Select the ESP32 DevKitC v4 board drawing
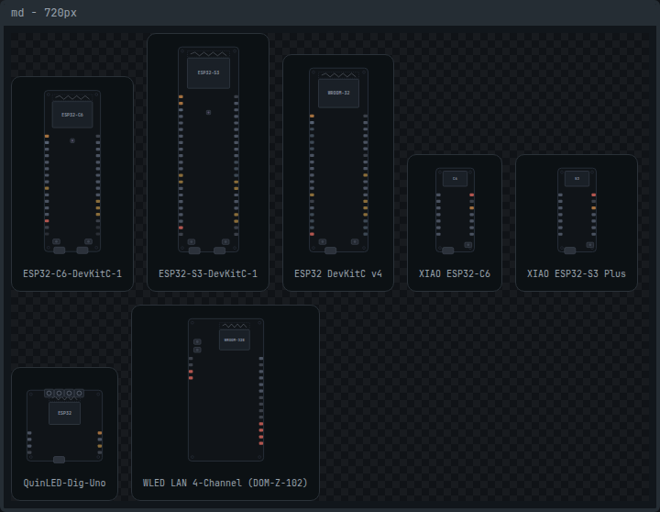The image size is (660, 512). pyautogui.click(x=338, y=161)
